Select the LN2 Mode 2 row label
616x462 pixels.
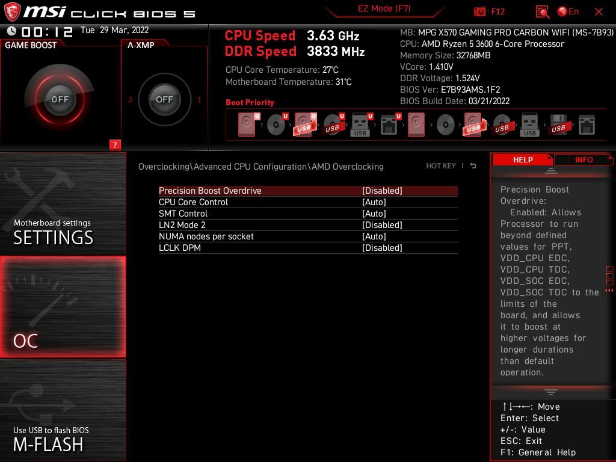(x=182, y=225)
